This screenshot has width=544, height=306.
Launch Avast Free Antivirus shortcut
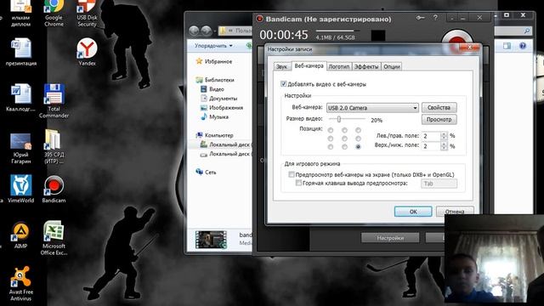click(x=20, y=283)
